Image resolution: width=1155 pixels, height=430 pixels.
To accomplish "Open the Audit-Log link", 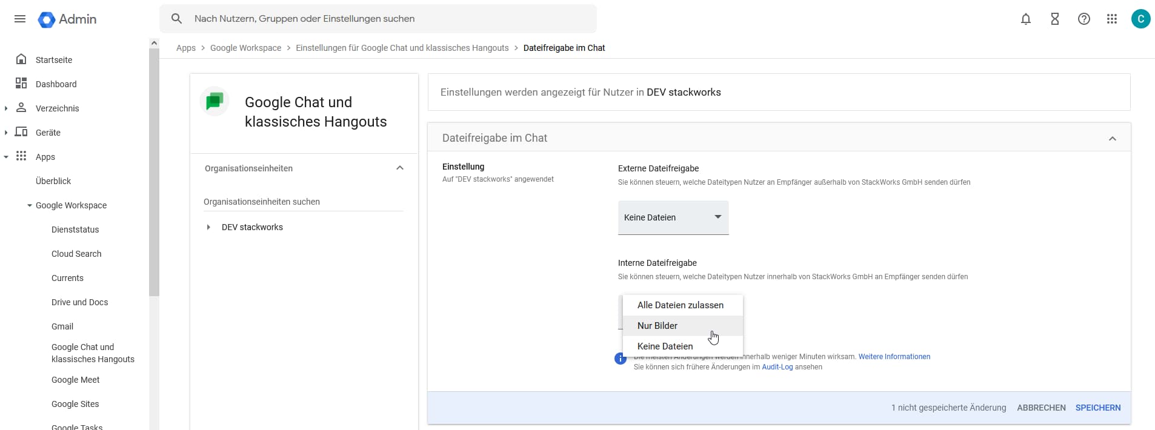I will point(777,367).
